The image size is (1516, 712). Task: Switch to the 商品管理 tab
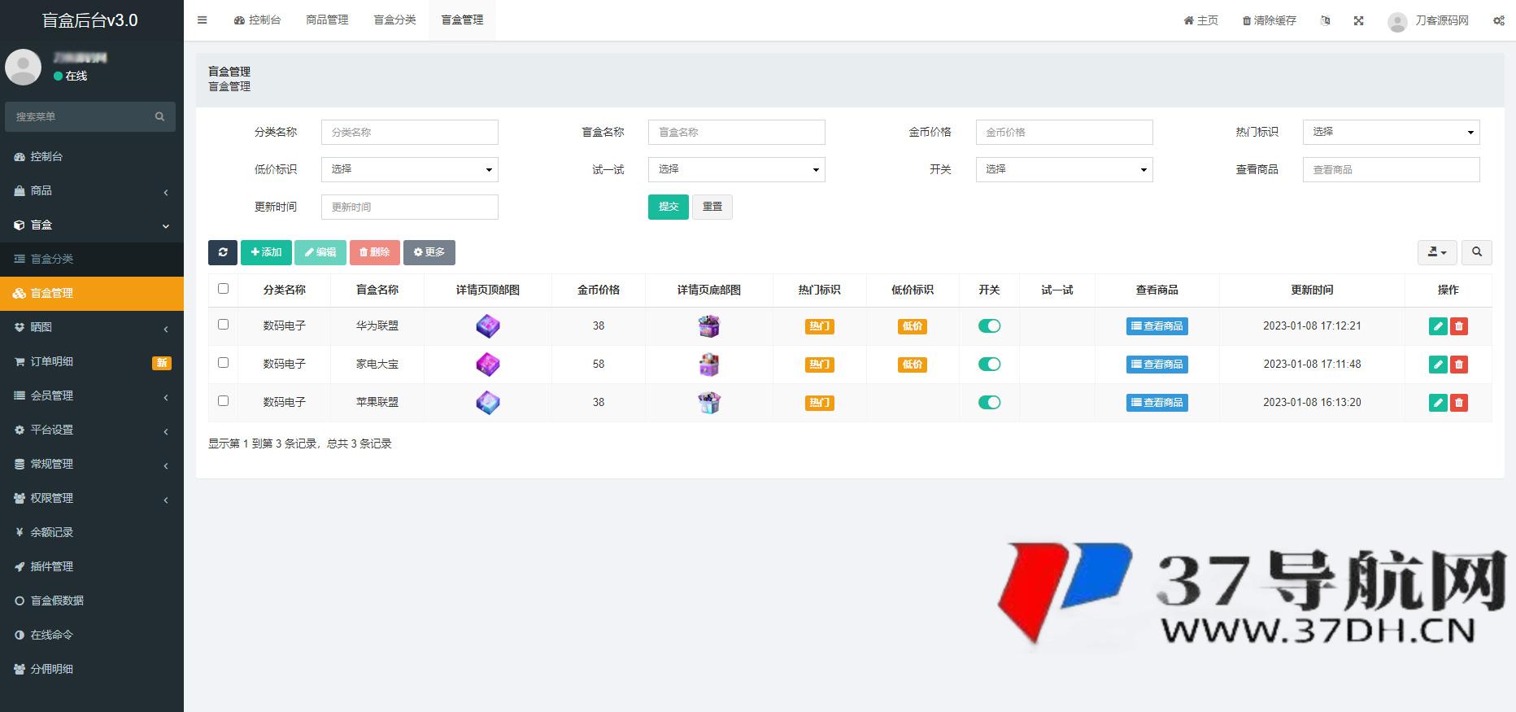click(327, 20)
